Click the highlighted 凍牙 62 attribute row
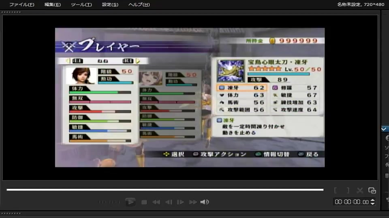 (242, 88)
